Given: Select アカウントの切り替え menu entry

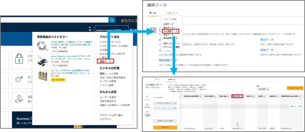Looking at the screenshot, I should click(x=111, y=115).
